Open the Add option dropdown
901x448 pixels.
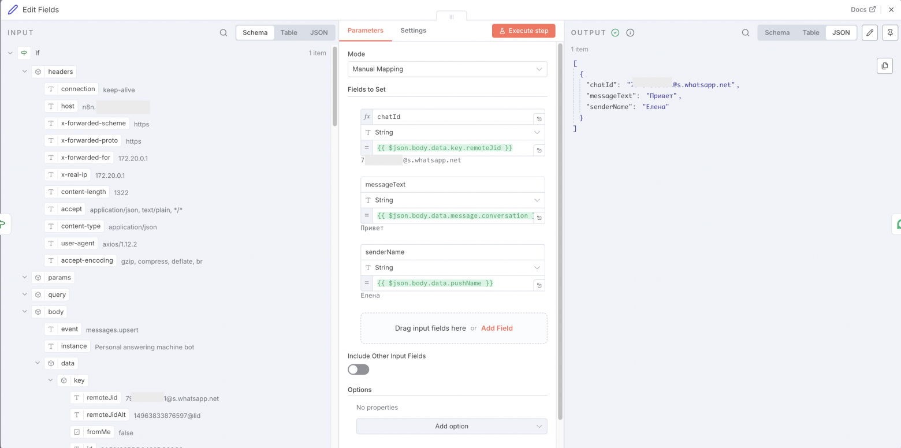pos(451,427)
